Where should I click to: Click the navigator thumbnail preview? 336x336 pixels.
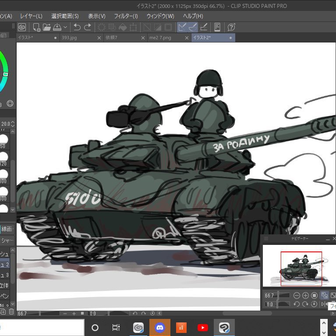pos(299,265)
